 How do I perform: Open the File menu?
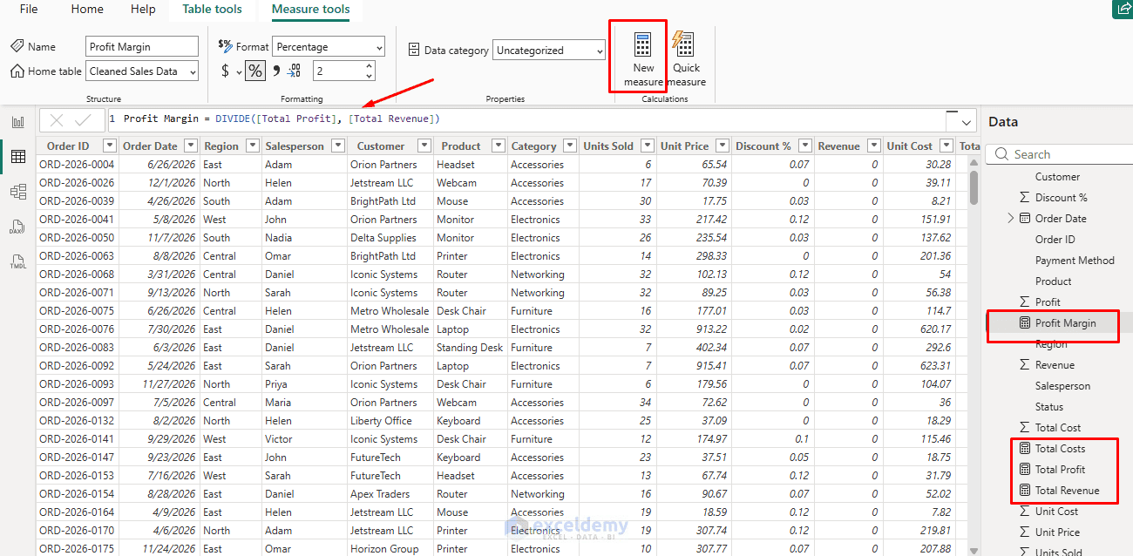pos(29,9)
